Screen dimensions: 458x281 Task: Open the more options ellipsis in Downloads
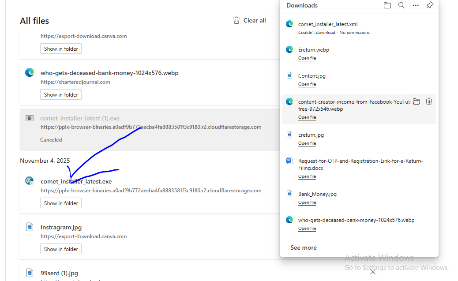click(x=416, y=5)
